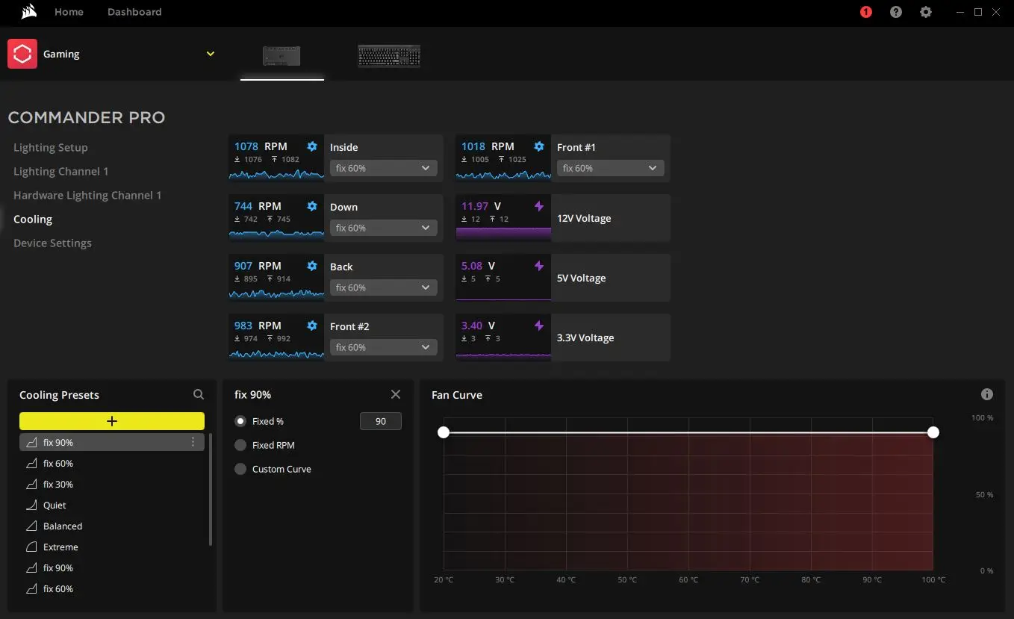Click the curve icon beside Balanced preset
Screen dimensions: 1014x619
point(31,526)
